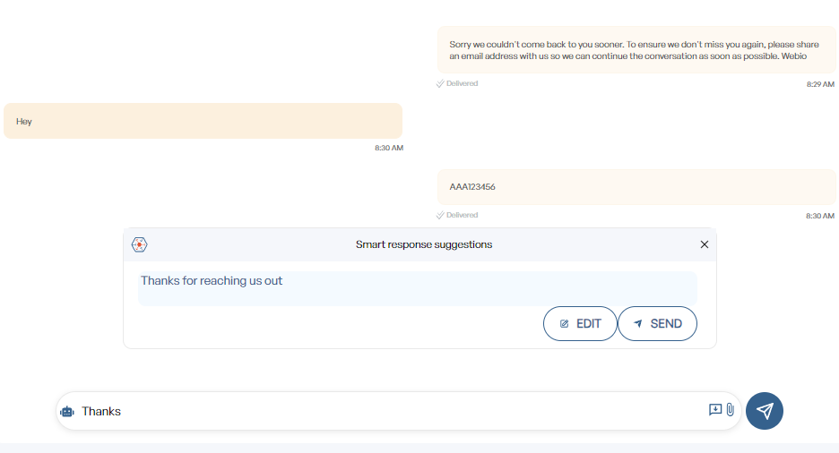This screenshot has height=453, width=839.
Task: Click the 8:30 AM timestamp below "Hey"
Action: pyautogui.click(x=388, y=148)
